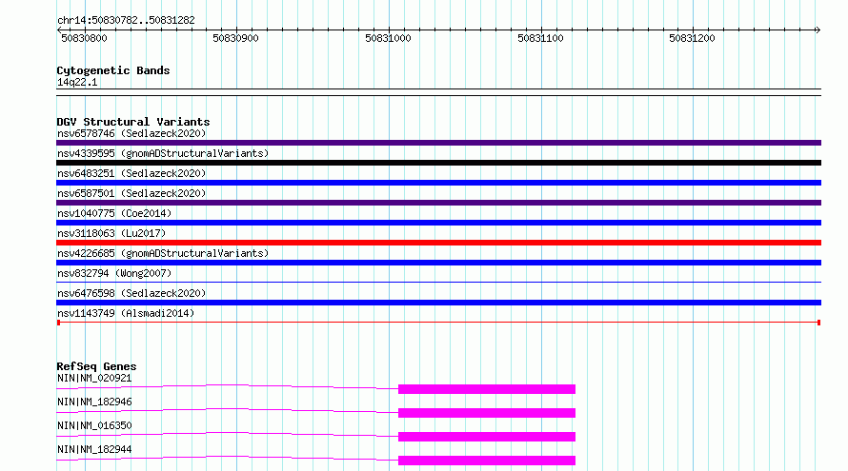The image size is (848, 471).
Task: Click label nsv6476598 (Sedlazeck2020)
Action: coord(131,293)
